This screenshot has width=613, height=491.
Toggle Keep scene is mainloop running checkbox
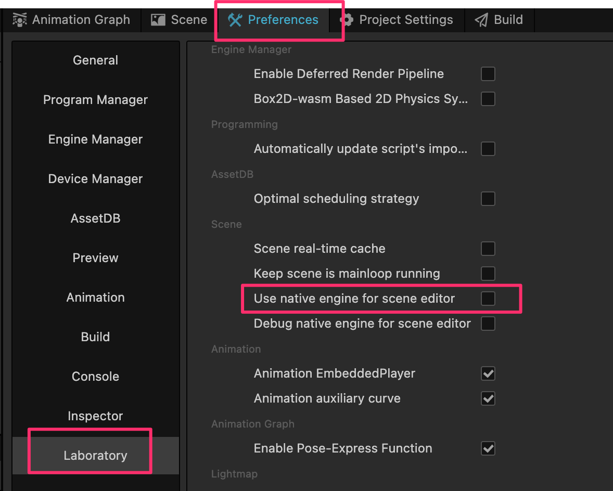[x=488, y=274]
